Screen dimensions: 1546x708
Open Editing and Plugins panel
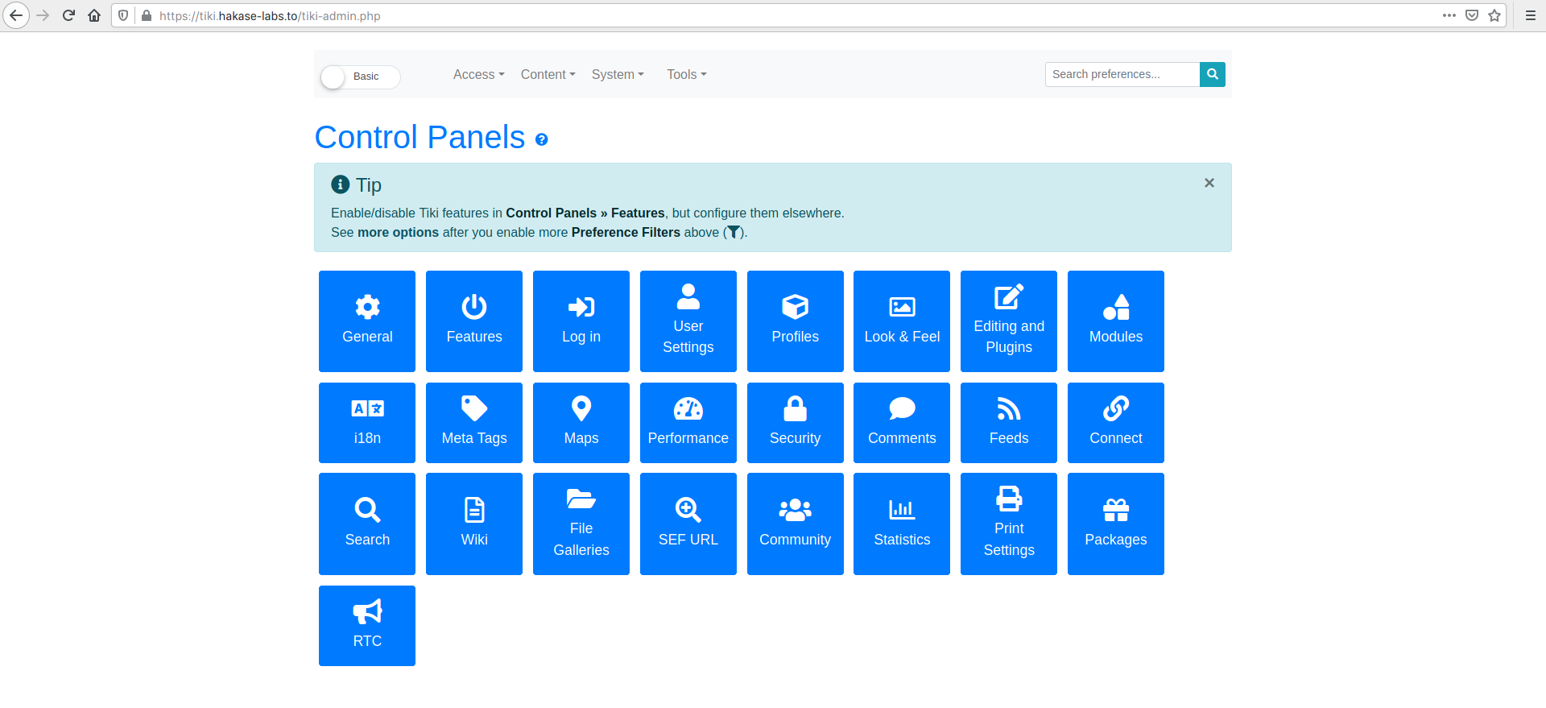click(x=1009, y=321)
